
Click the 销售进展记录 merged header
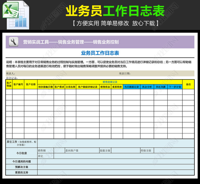point(110,82)
